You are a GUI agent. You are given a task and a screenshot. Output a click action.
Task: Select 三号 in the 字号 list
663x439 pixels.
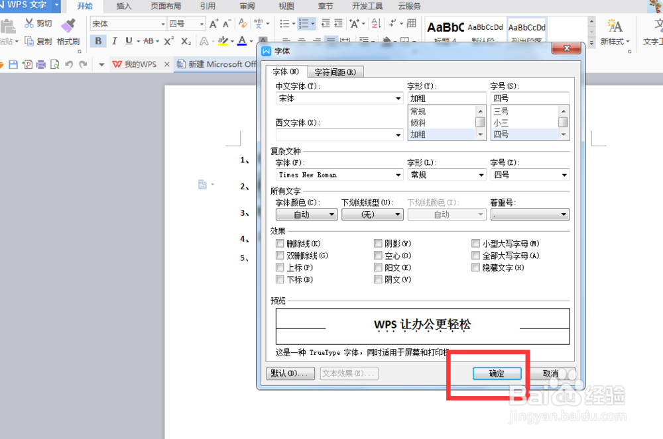(x=524, y=111)
